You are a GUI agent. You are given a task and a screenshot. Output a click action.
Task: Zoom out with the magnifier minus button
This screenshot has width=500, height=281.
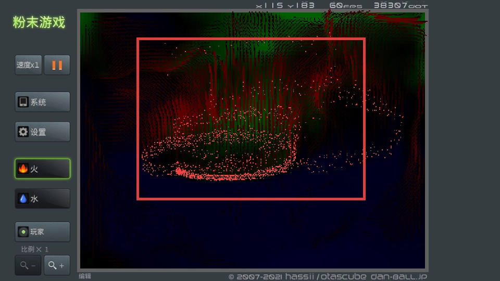(x=28, y=265)
